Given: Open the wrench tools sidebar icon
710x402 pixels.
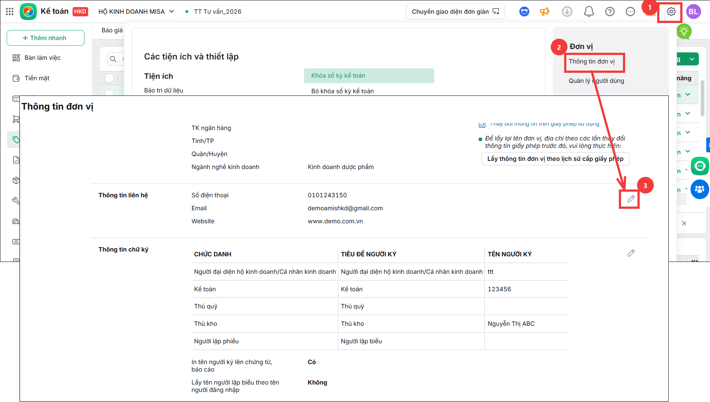Looking at the screenshot, I should [16, 201].
